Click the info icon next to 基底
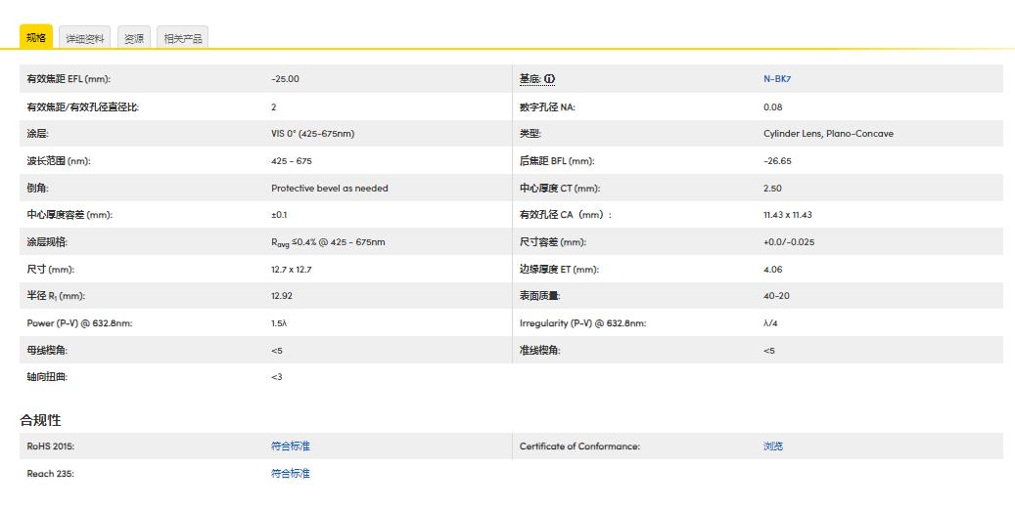 point(549,79)
